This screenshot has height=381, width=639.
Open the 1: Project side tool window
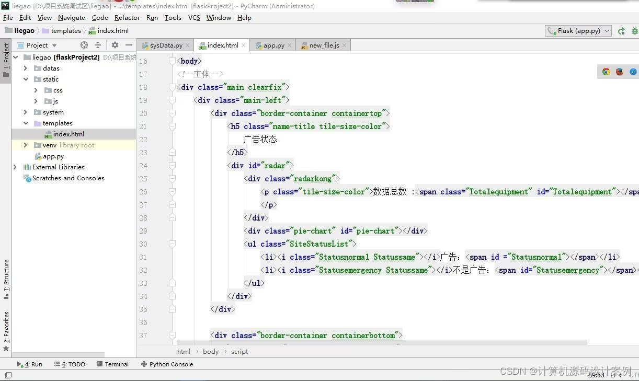6,60
